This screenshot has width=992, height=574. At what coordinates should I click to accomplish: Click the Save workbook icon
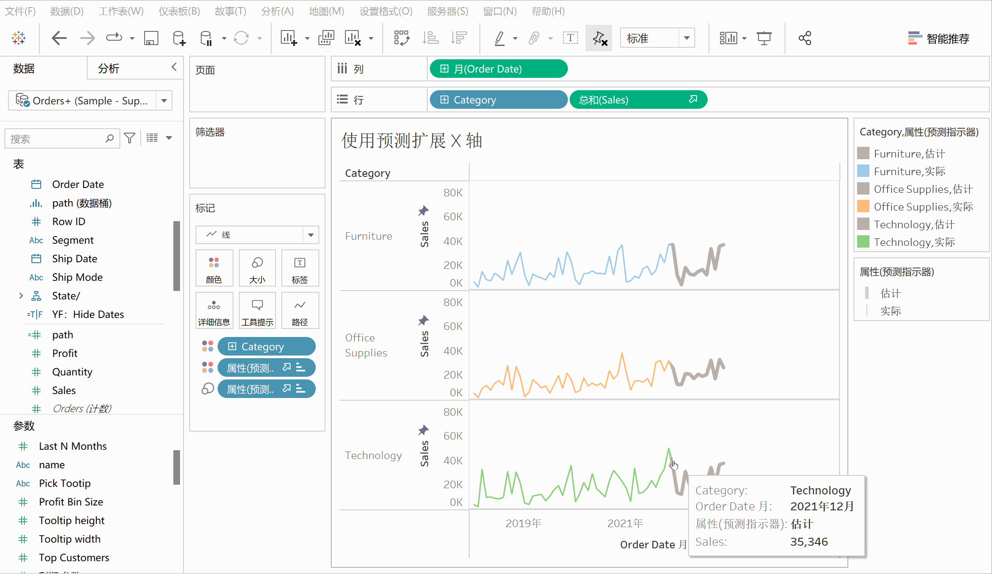pyautogui.click(x=151, y=38)
